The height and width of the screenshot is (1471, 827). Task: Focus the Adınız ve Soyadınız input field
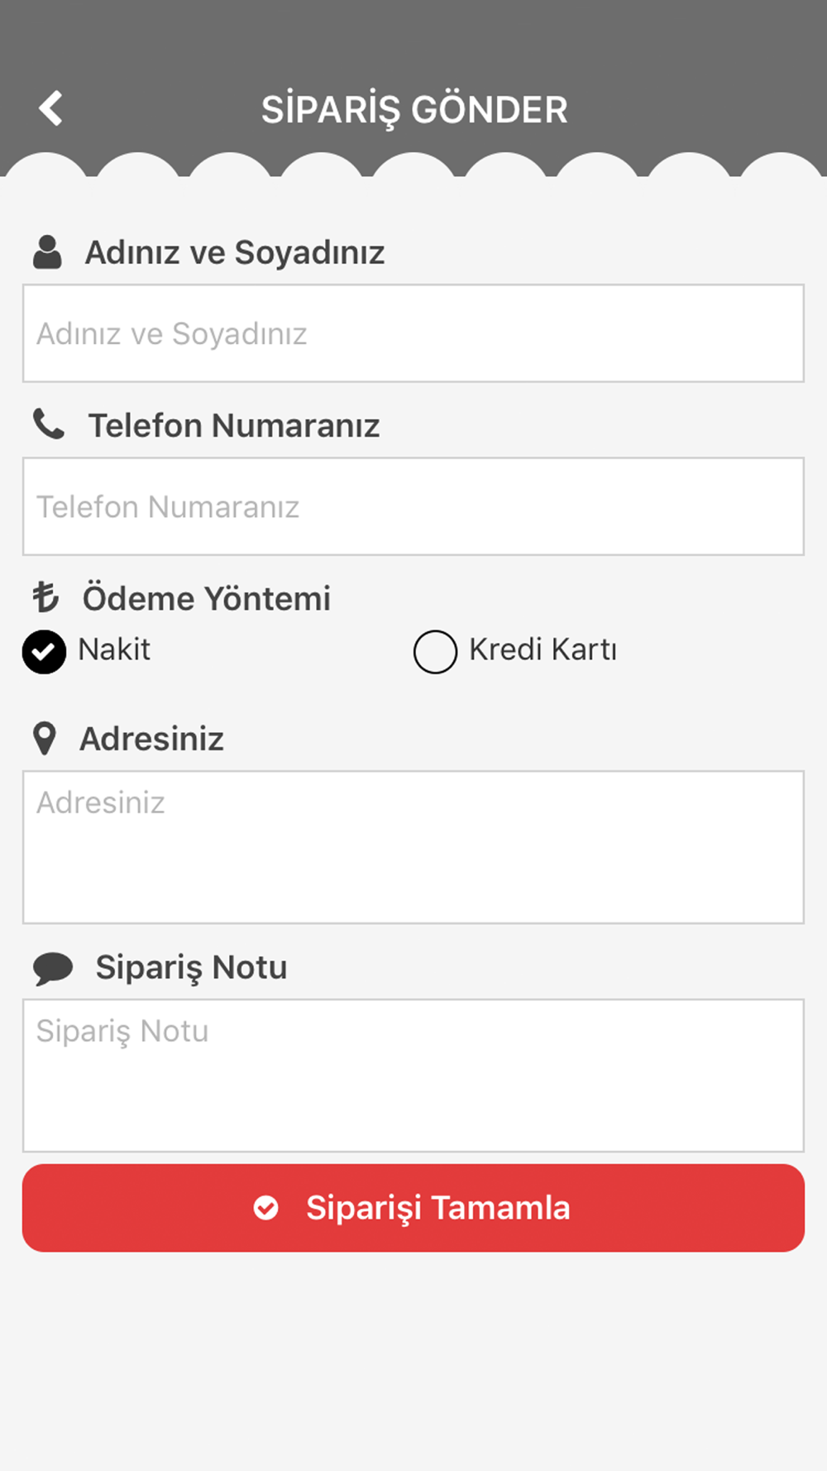413,333
